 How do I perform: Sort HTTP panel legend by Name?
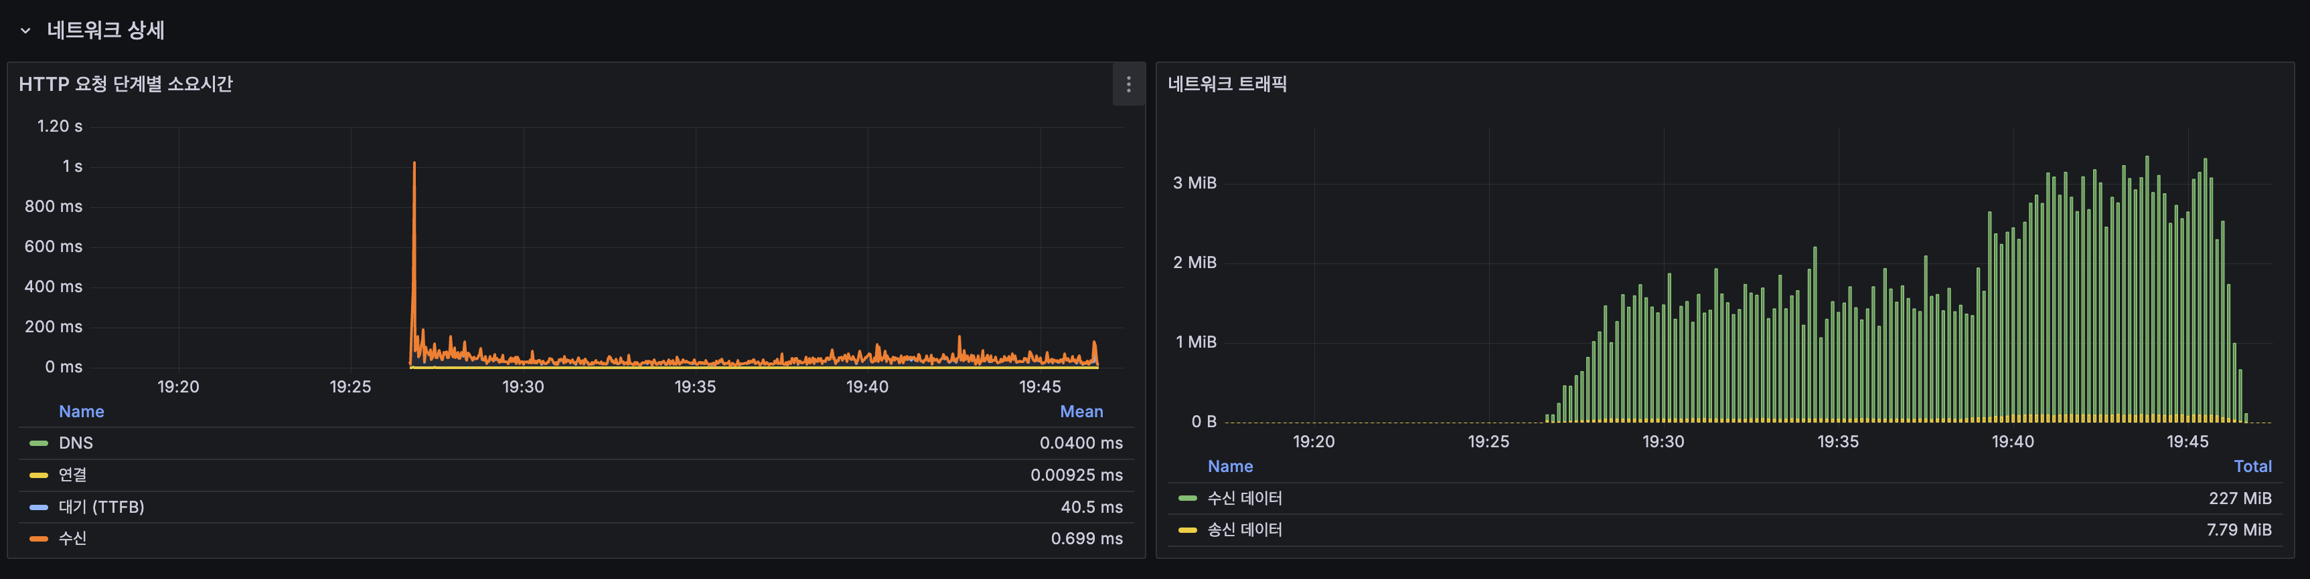click(82, 412)
